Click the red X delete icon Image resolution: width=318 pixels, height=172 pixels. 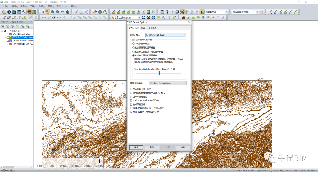click(86, 12)
